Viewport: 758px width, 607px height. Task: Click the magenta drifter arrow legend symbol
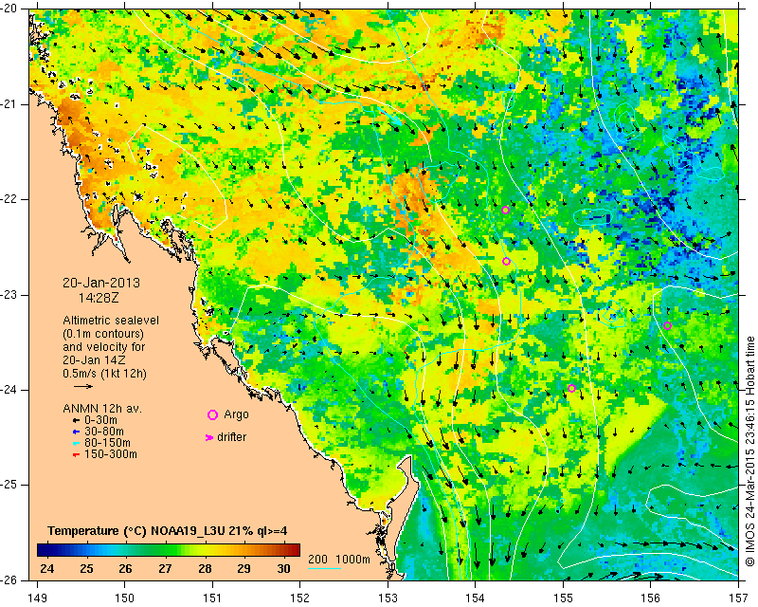(209, 437)
